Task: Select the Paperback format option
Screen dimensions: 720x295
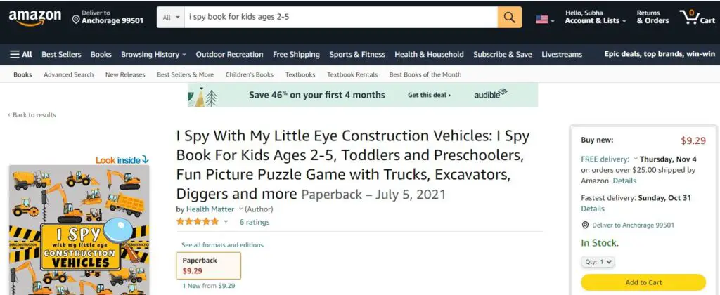Action: coord(208,265)
